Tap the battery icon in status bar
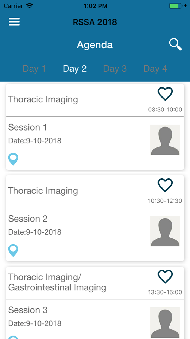This screenshot has height=339, width=190. (x=176, y=6)
